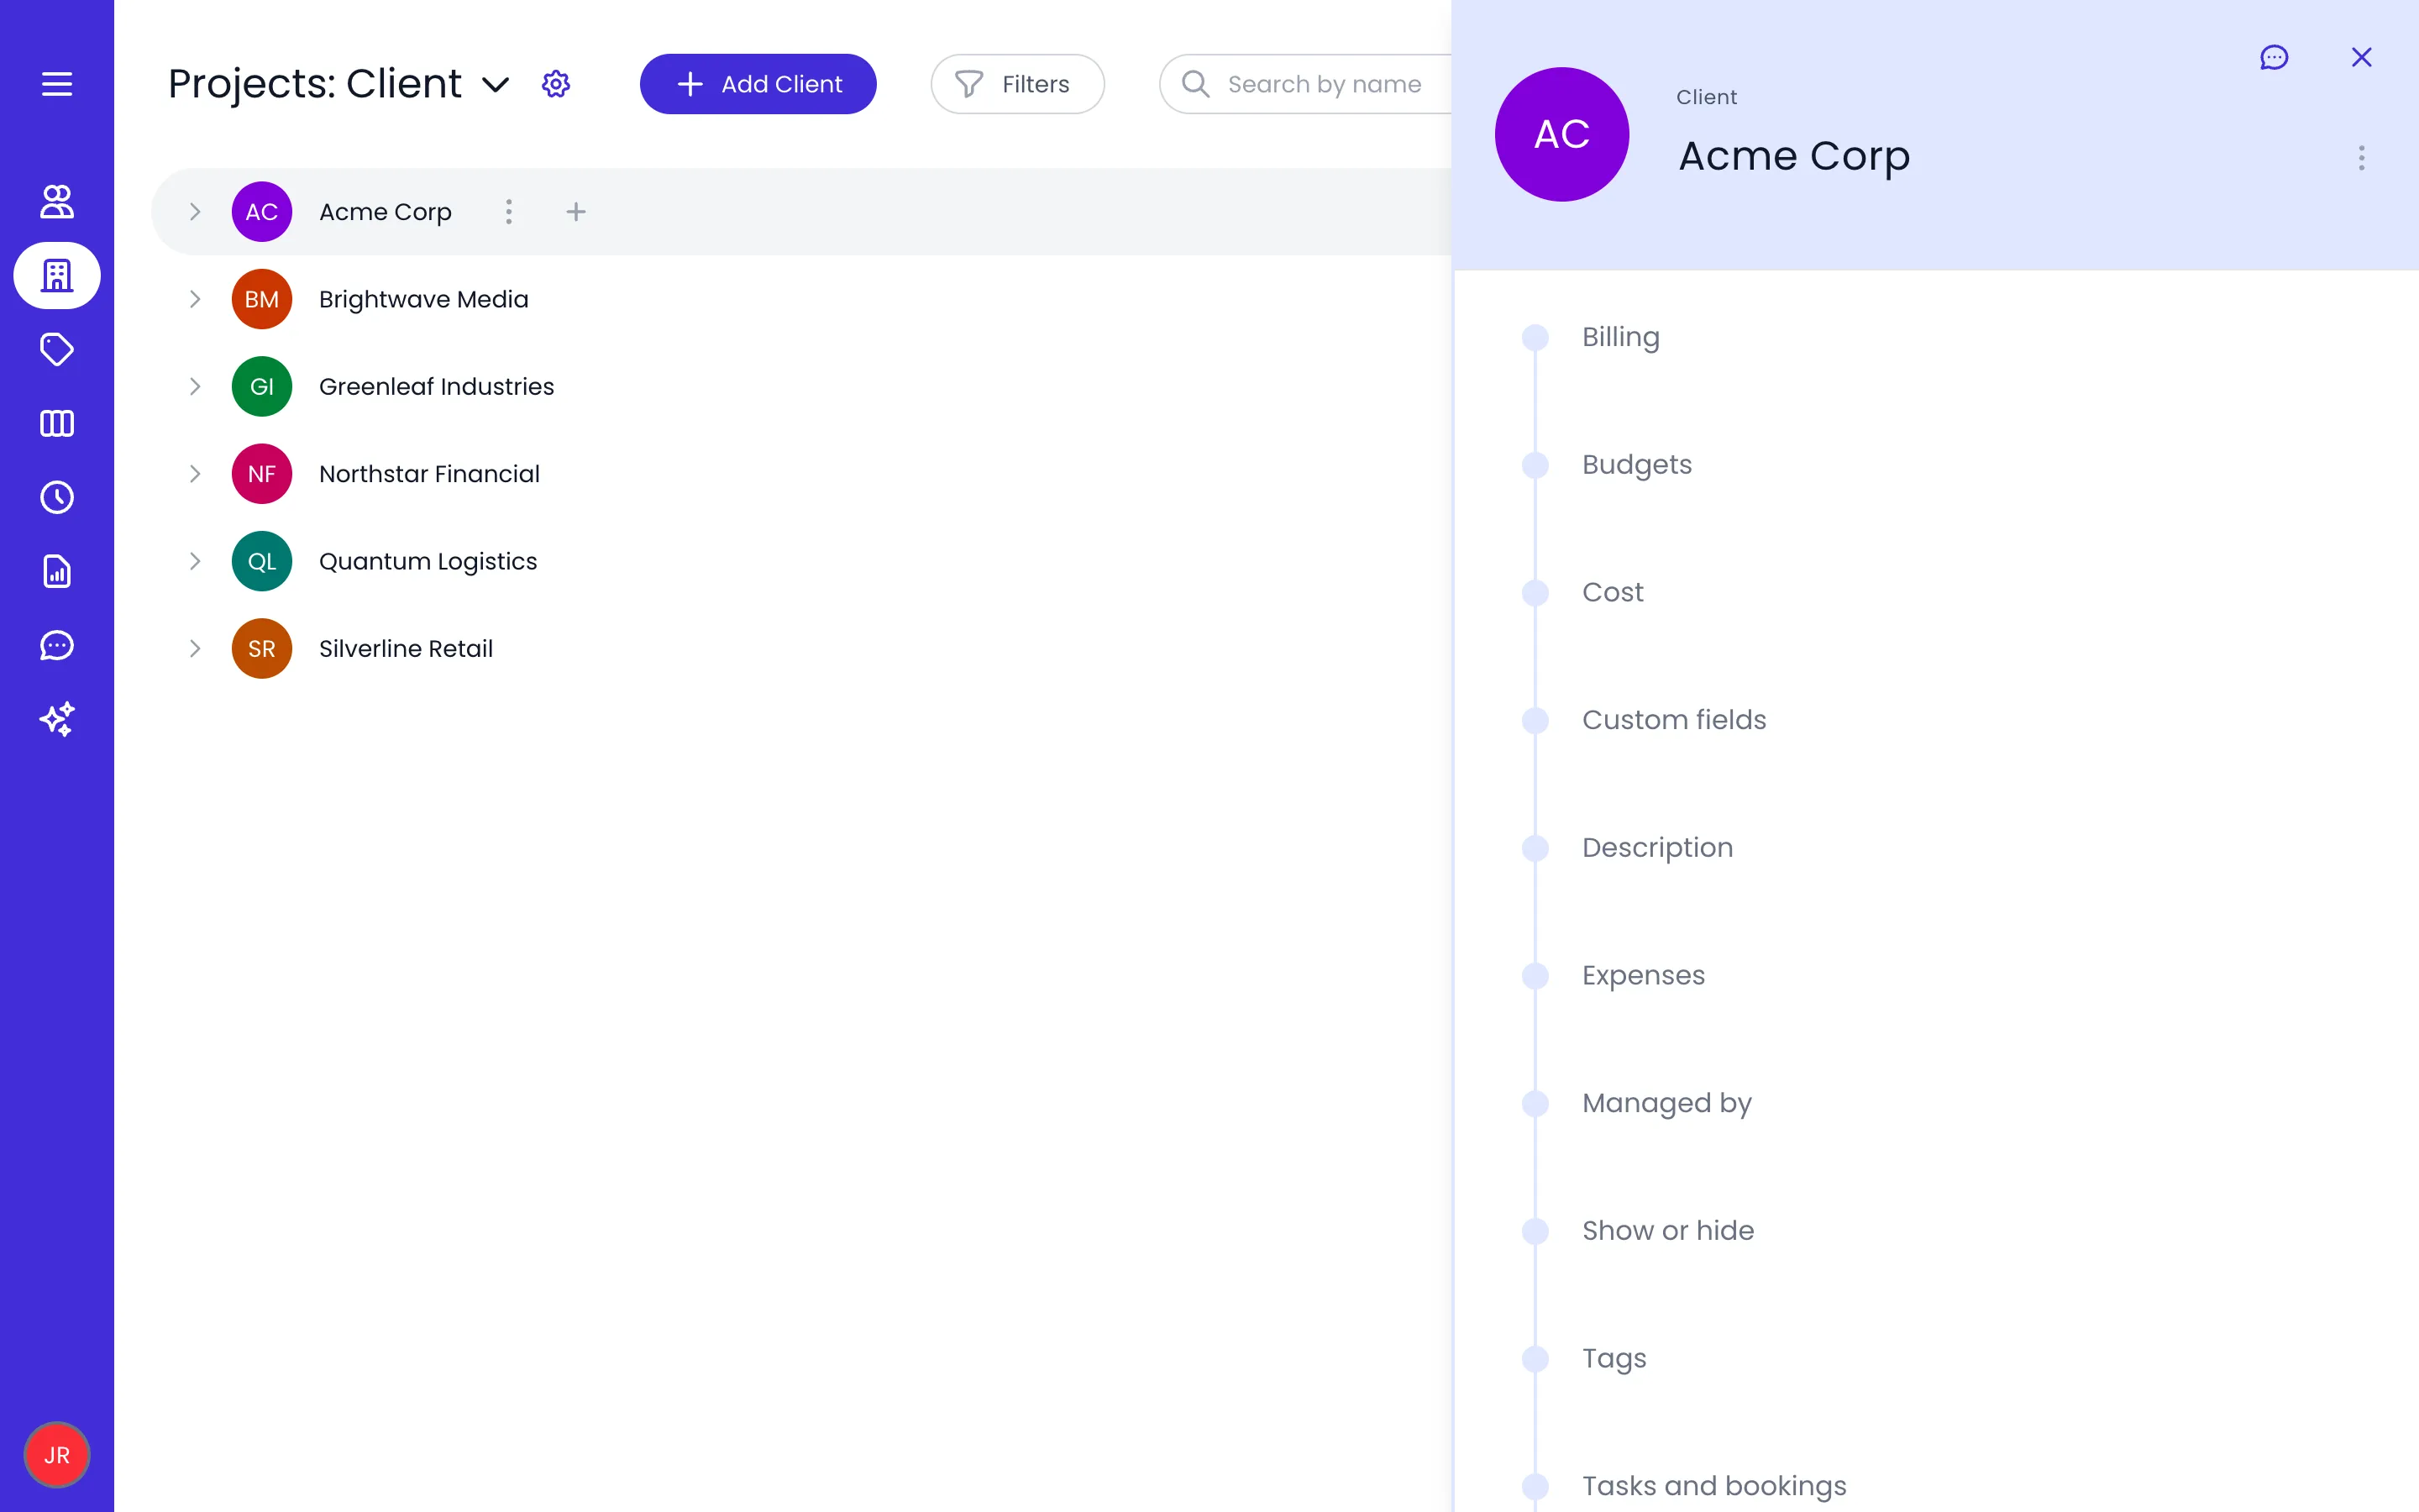Jump to the Cost section
Image resolution: width=2419 pixels, height=1512 pixels.
tap(1613, 592)
